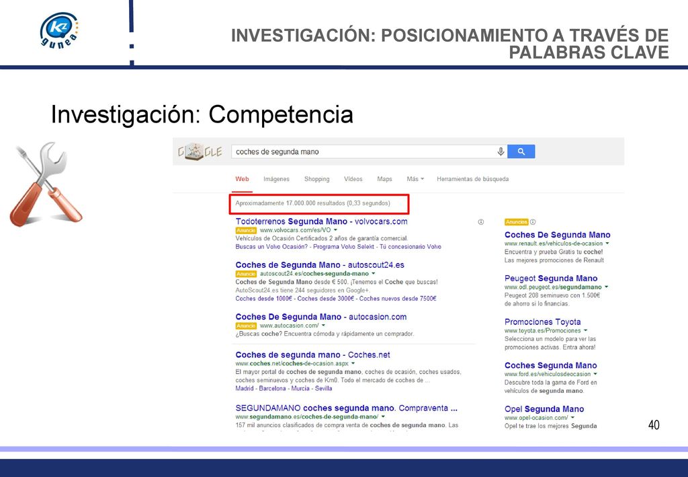Open sidebar ad Peugeot Segunda Mano
This screenshot has width=688, height=477.
point(551,278)
